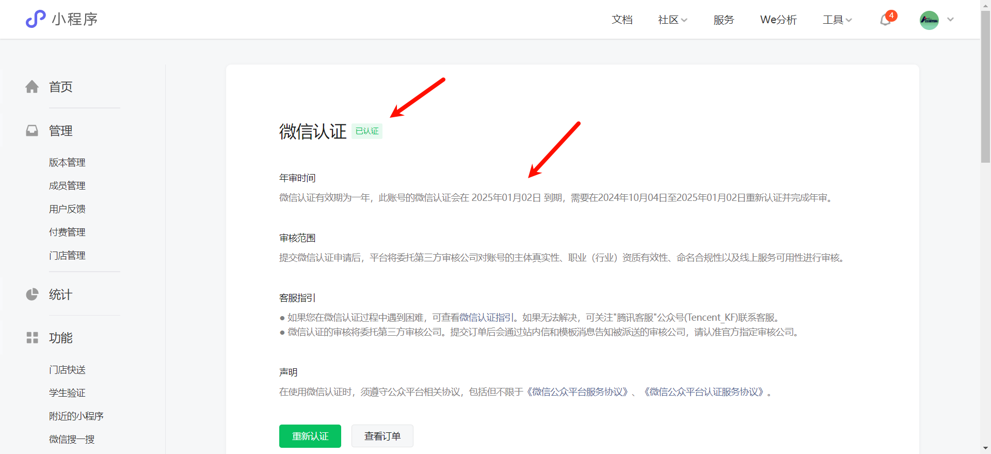Viewport: 991px width, 454px height.
Task: Click the account avatar image
Action: pos(929,20)
